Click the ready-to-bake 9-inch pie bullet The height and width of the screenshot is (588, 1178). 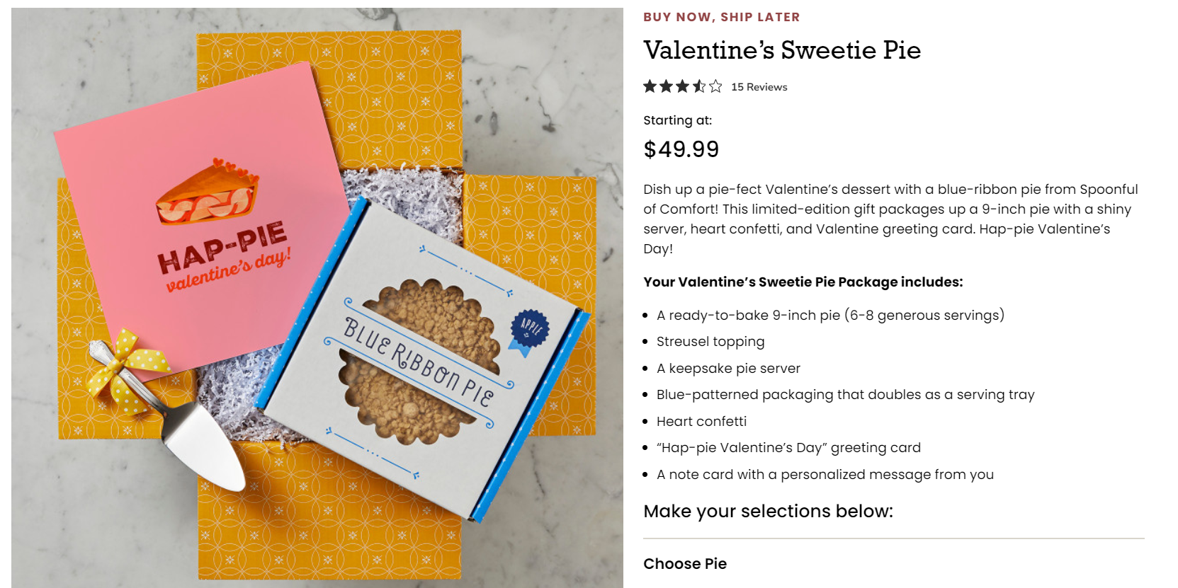[x=829, y=316]
